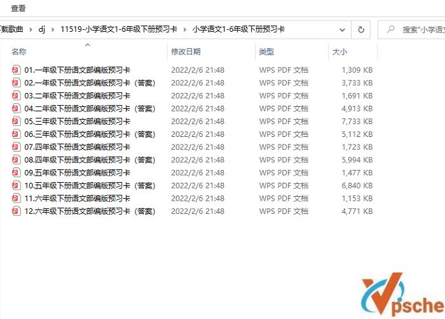Click size value 4,913 KB
The width and height of the screenshot is (445, 319).
click(357, 108)
